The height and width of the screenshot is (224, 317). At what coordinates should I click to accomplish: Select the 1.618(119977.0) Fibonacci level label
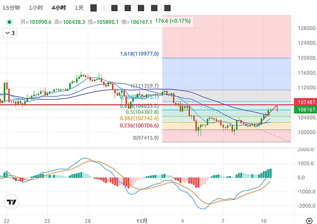pos(139,54)
